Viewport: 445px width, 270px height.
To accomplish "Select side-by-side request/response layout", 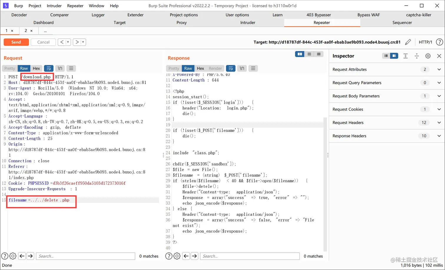I will pyautogui.click(x=300, y=54).
